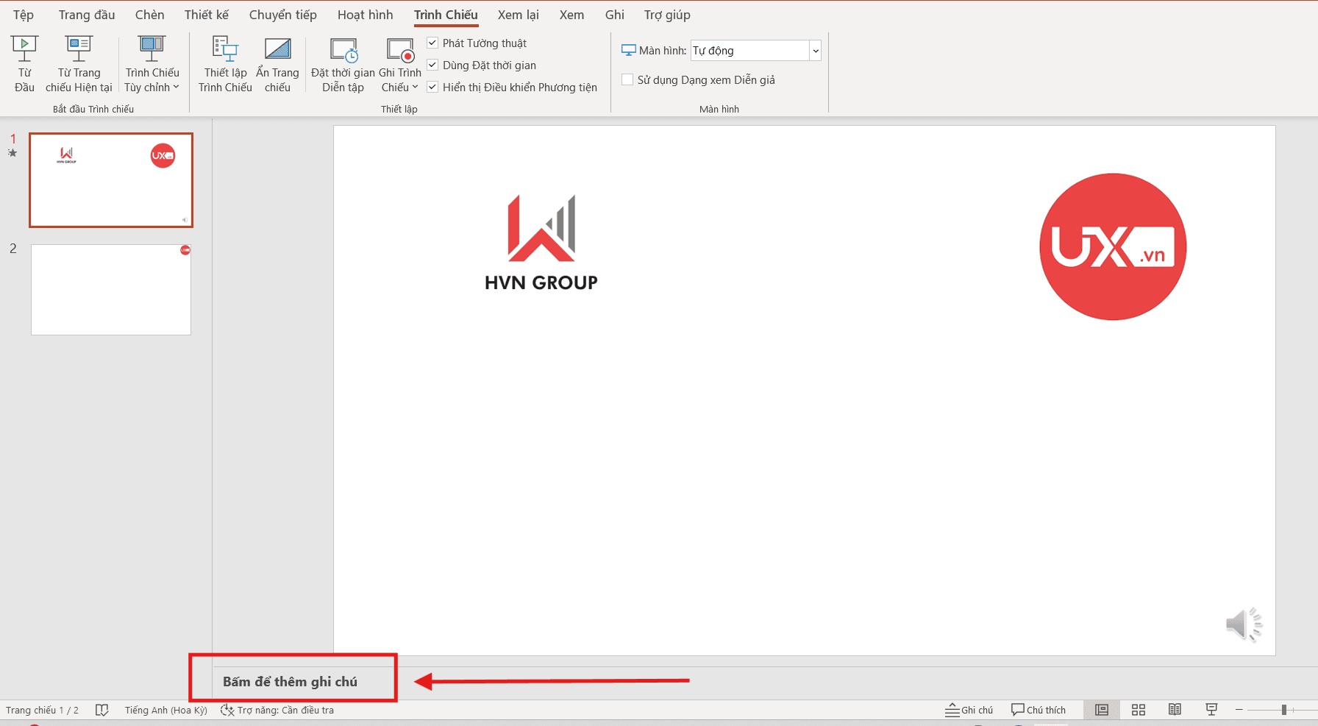Click the speaker audio icon on slide
The height and width of the screenshot is (726, 1318).
(x=1243, y=623)
